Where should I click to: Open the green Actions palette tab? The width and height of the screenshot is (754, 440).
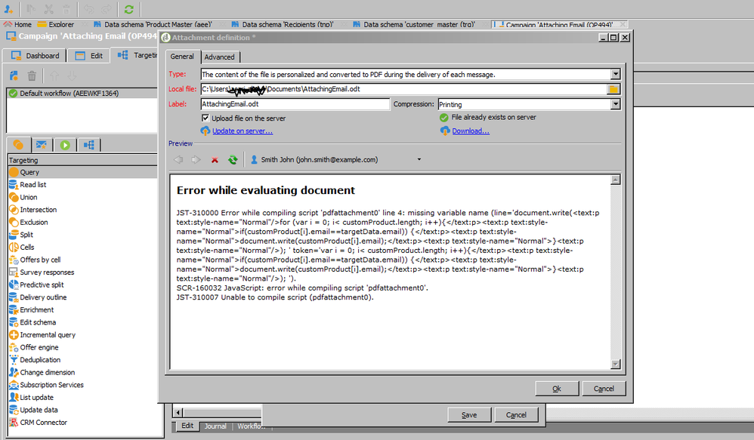[x=66, y=145]
